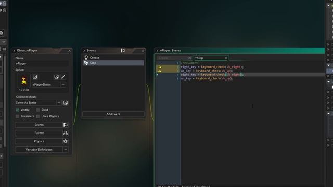Click the warning icon on code line 2
The height and width of the screenshot is (187, 333).
[160, 67]
